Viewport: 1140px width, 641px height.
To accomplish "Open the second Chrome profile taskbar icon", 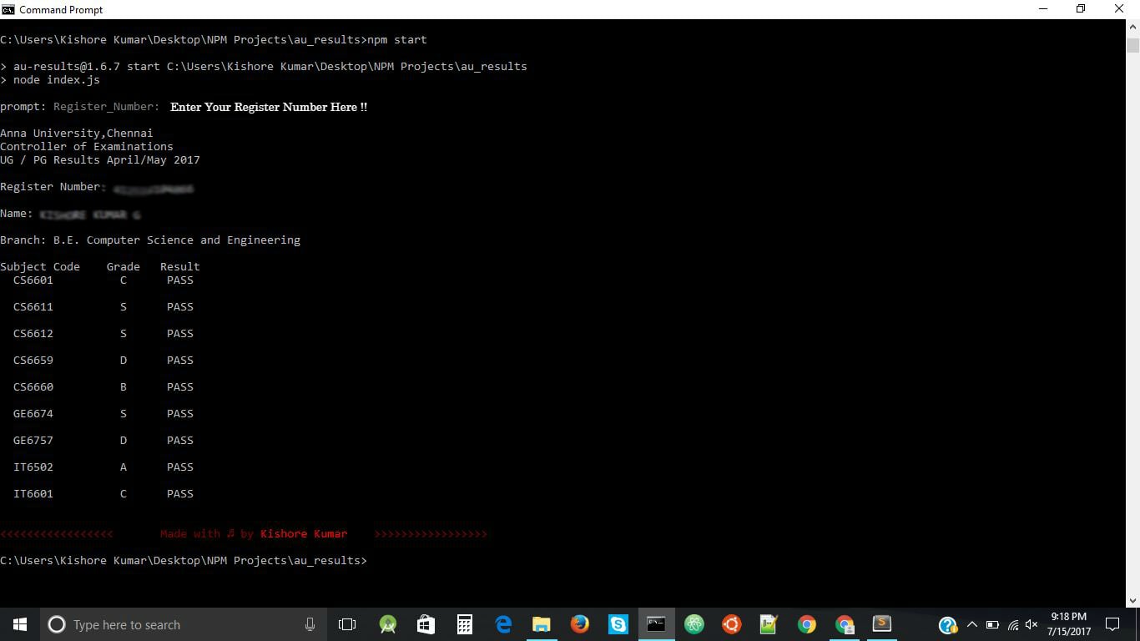I will coord(845,624).
